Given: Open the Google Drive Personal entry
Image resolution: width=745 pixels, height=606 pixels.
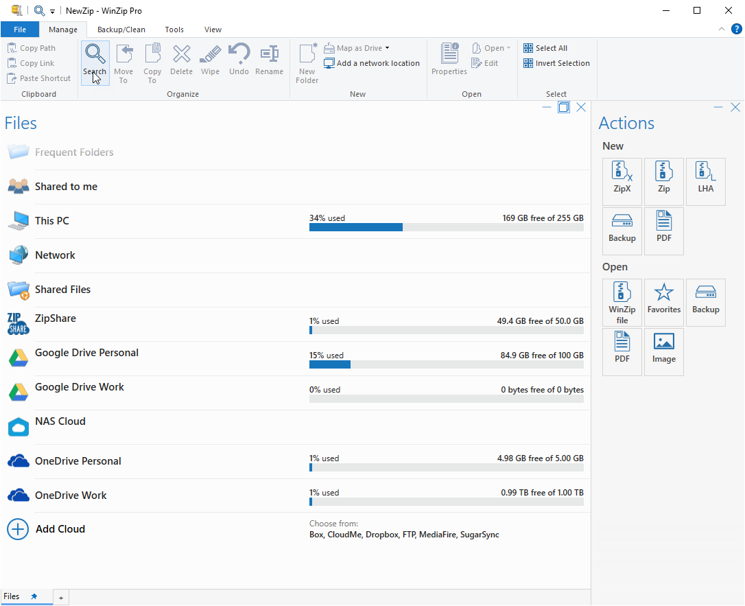Looking at the screenshot, I should tap(86, 353).
